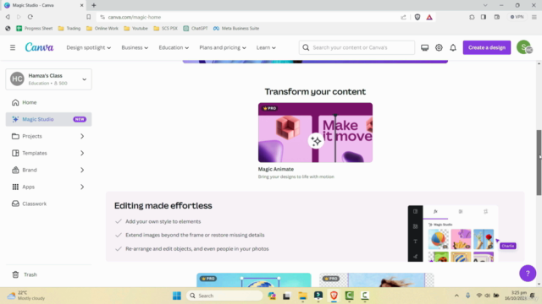
Task: Click the search magnifier icon in Canva
Action: pyautogui.click(x=306, y=47)
